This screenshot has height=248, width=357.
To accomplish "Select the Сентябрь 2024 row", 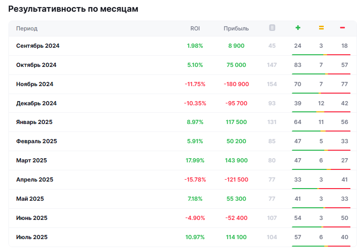I will point(38,46).
